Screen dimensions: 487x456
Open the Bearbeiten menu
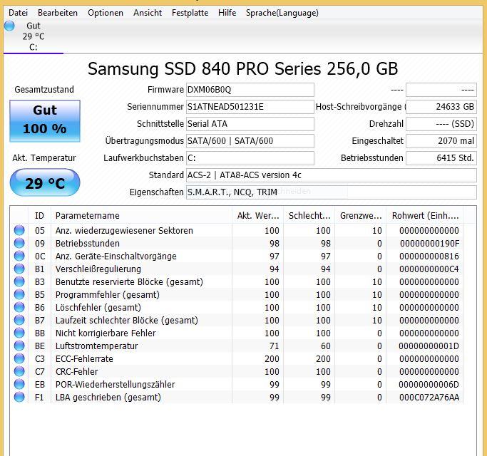click(58, 13)
